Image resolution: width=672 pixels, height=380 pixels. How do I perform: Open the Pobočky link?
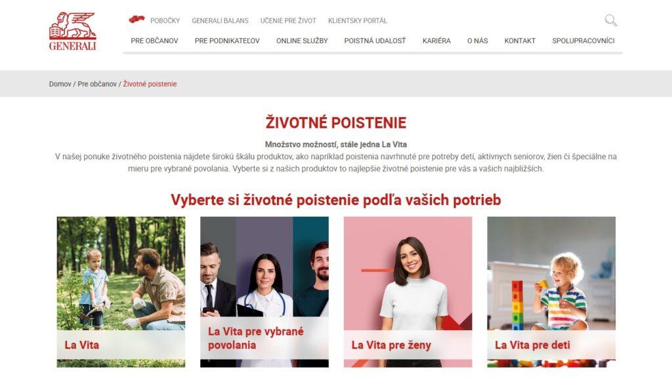pyautogui.click(x=165, y=20)
